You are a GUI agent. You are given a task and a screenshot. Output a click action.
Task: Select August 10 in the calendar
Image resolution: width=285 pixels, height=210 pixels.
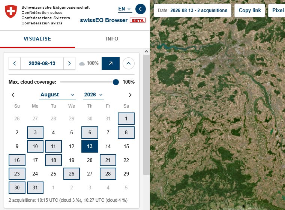pos(35,146)
